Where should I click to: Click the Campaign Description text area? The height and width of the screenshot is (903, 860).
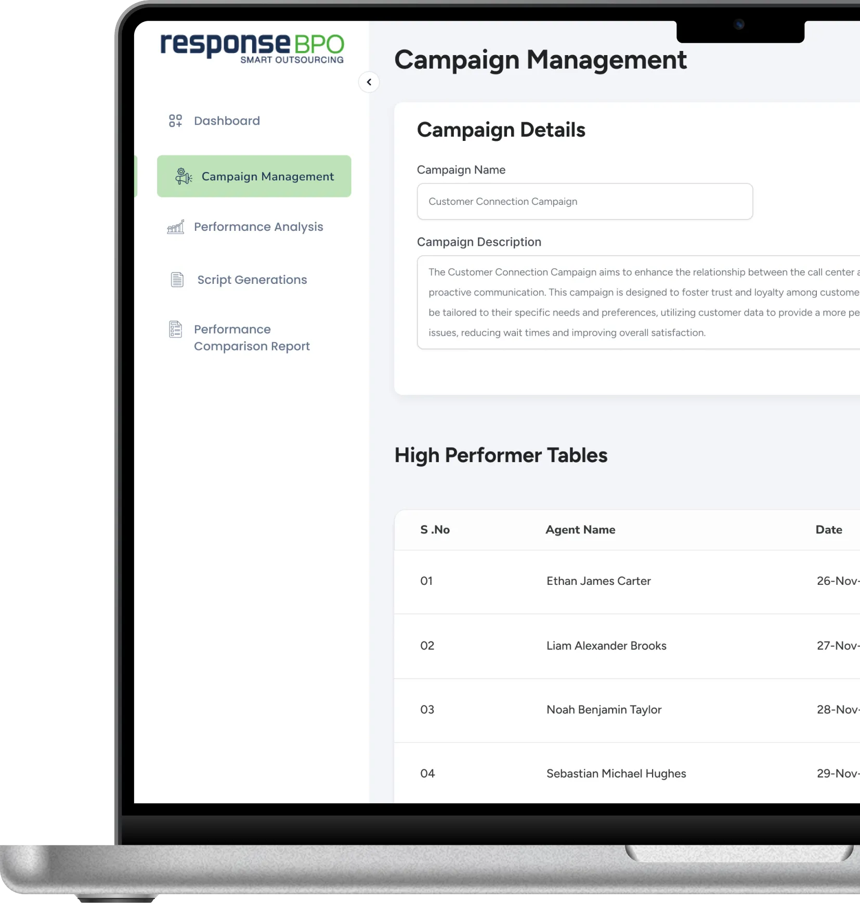coord(639,302)
